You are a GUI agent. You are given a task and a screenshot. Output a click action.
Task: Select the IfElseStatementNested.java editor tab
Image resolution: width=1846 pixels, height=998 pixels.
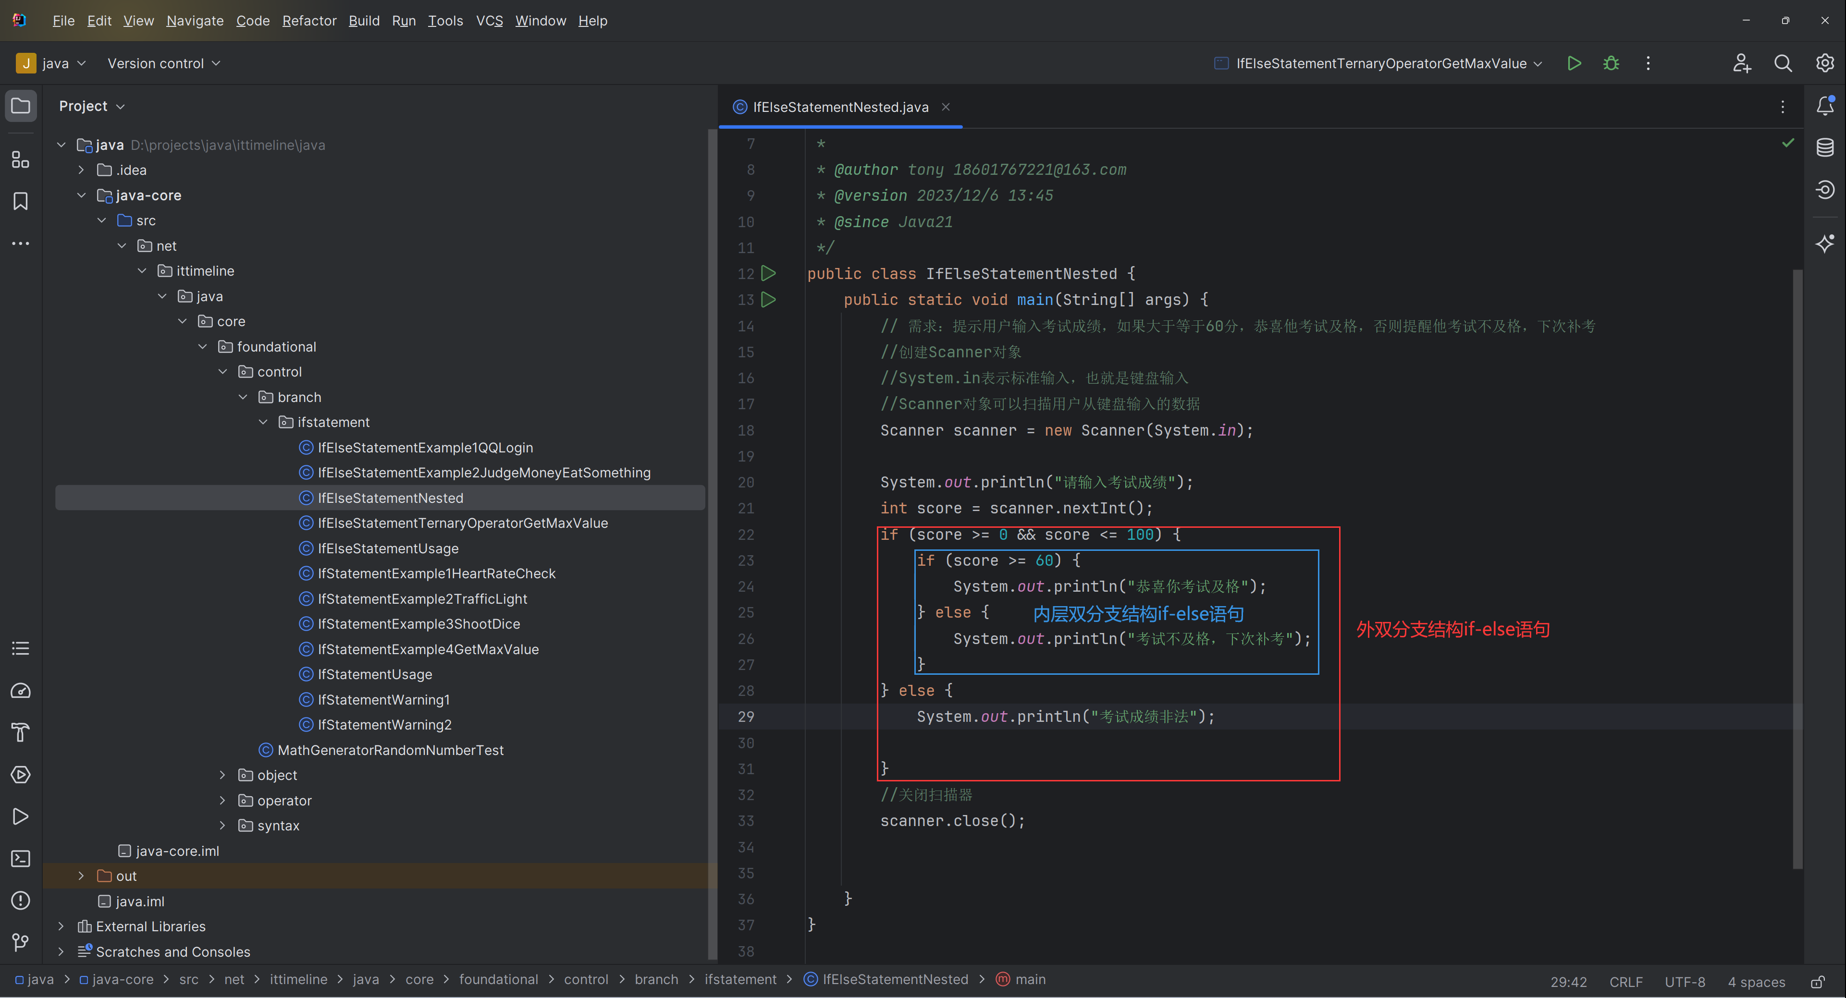pos(840,107)
